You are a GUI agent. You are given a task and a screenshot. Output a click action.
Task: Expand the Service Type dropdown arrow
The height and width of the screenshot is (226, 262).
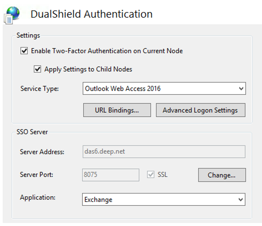241,89
